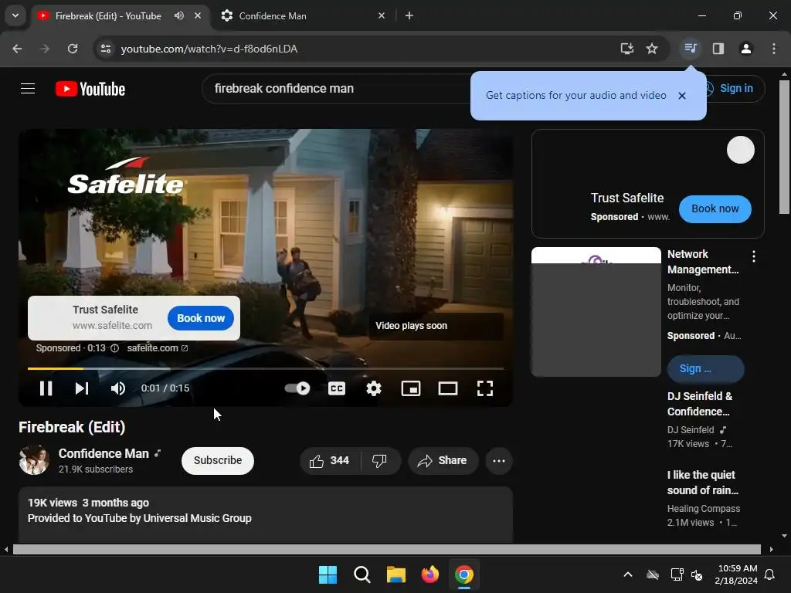791x593 pixels.
Task: Click the white circular avatar in the Safelite ad
Action: [740, 150]
